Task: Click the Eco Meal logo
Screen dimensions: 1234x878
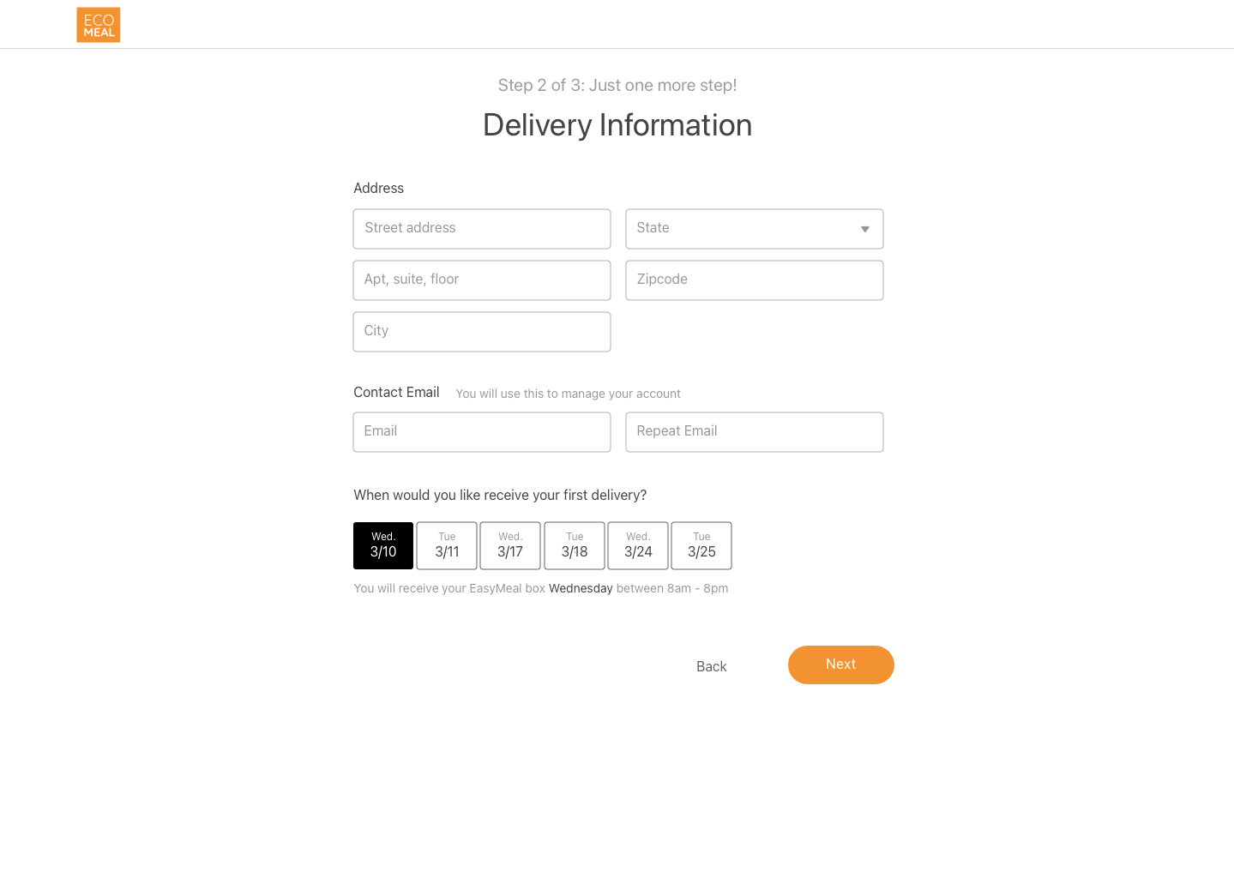Action: pyautogui.click(x=99, y=25)
